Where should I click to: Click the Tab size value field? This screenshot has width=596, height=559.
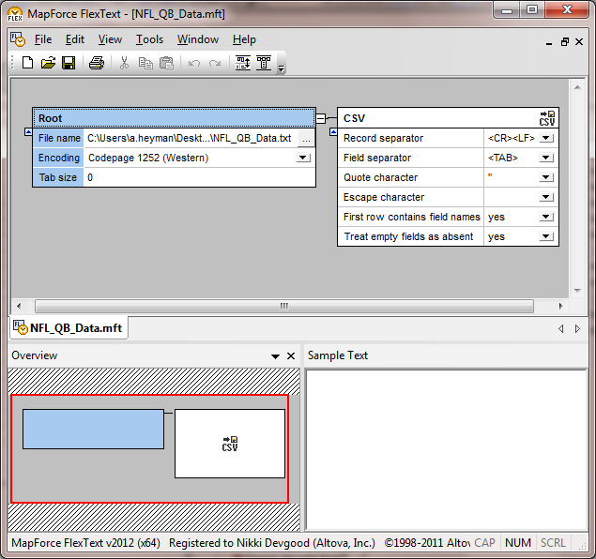coord(199,177)
